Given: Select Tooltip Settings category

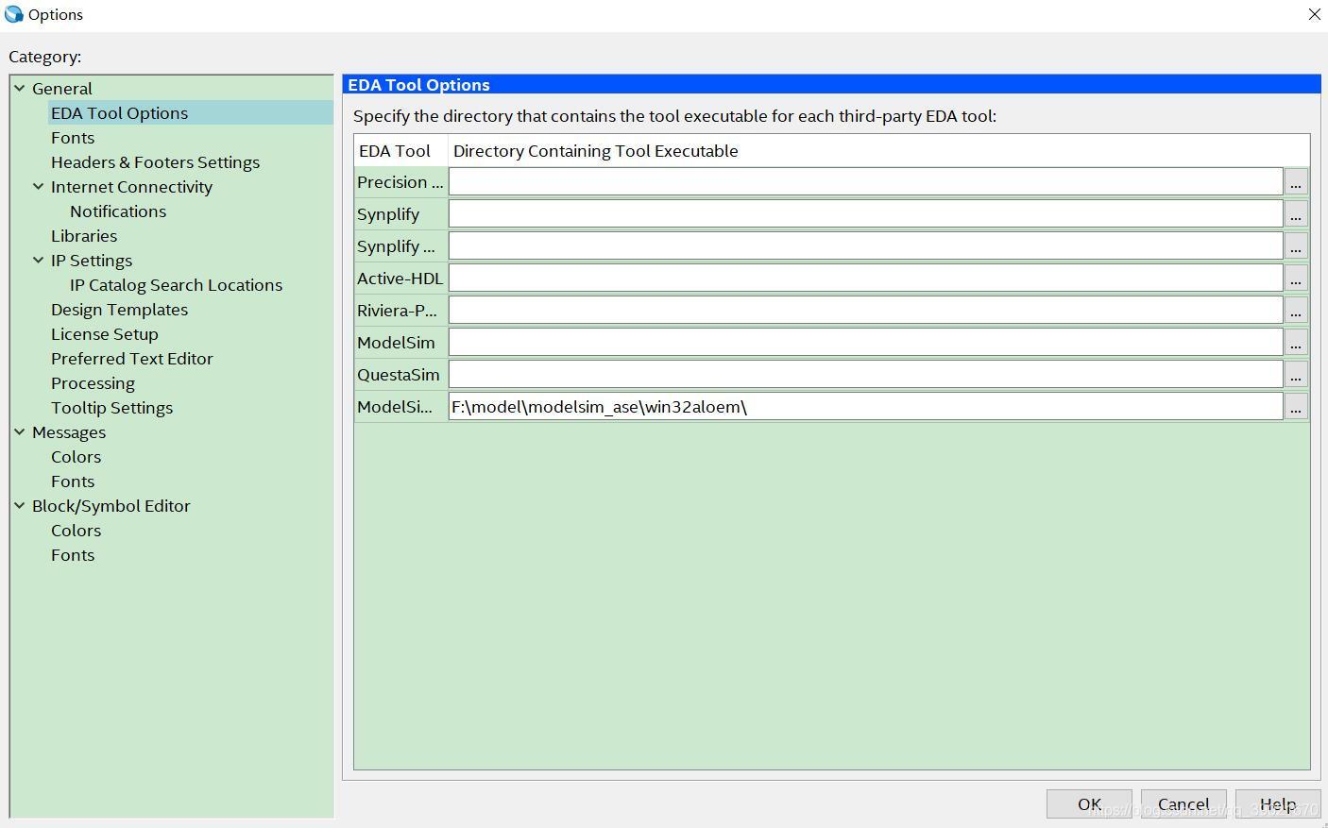Looking at the screenshot, I should (111, 407).
